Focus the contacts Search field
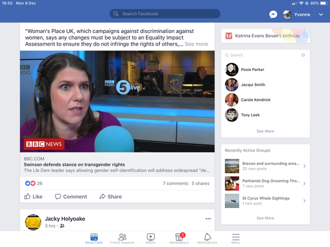The image size is (330, 247). pyautogui.click(x=261, y=55)
